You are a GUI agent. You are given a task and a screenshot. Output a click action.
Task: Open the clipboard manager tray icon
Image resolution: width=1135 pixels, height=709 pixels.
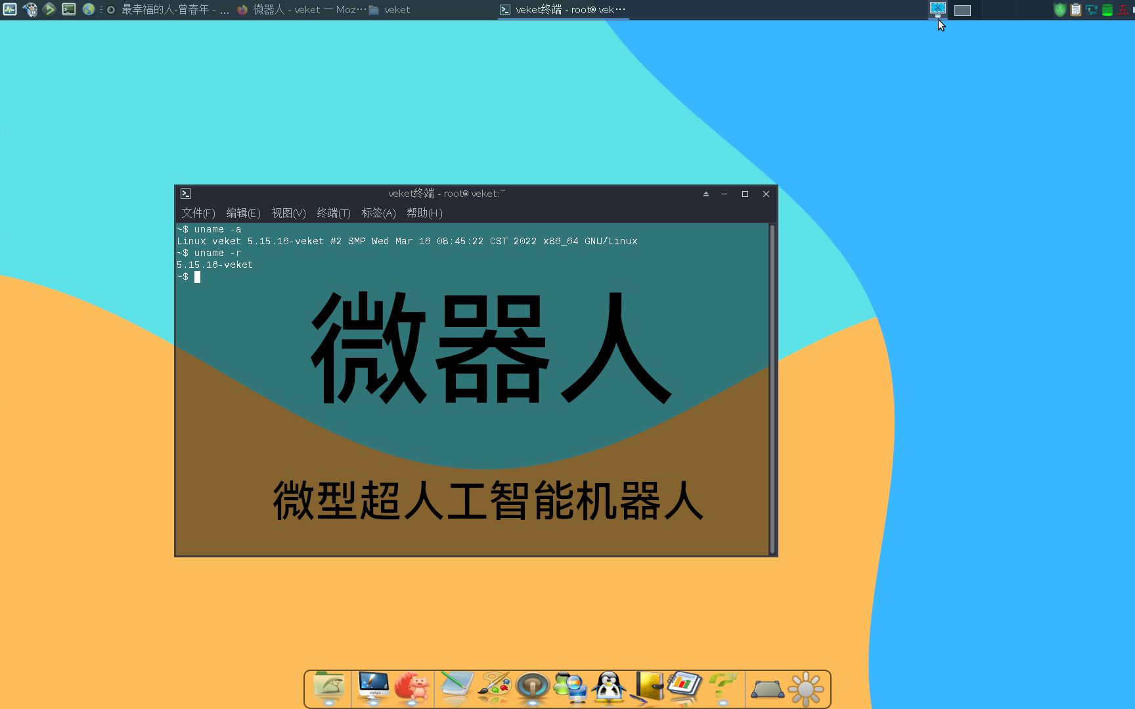pyautogui.click(x=1075, y=10)
